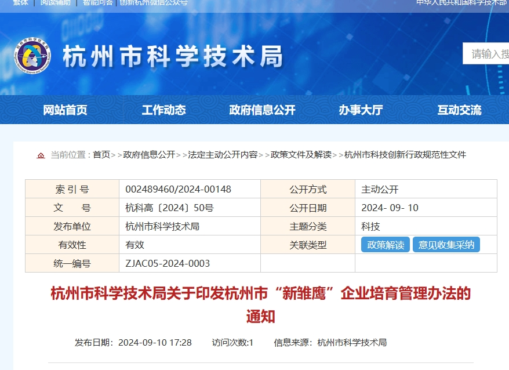The width and height of the screenshot is (509, 370).
Task: Open 杭州市科技创新行政规范性文件 breadcrumb link
Action: tap(405, 155)
